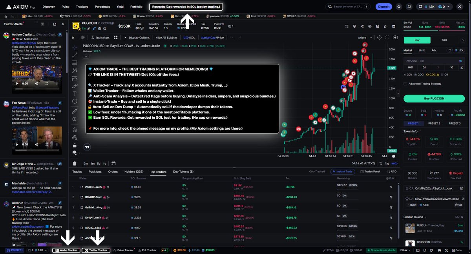Image resolution: width=471 pixels, height=254 pixels.
Task: Select the crosshair cursor tool
Action: (x=75, y=47)
